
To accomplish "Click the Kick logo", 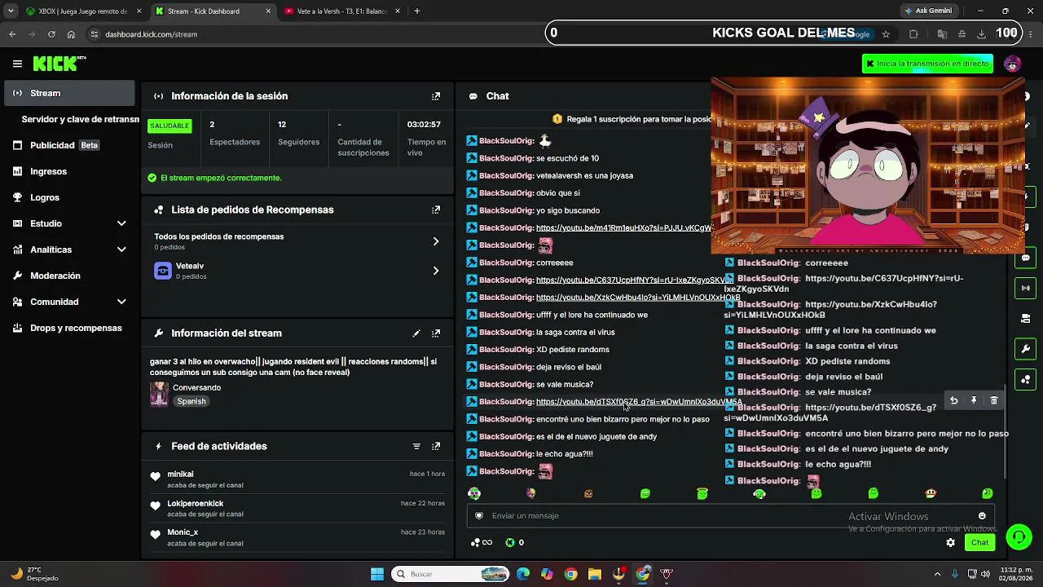I will coord(59,64).
